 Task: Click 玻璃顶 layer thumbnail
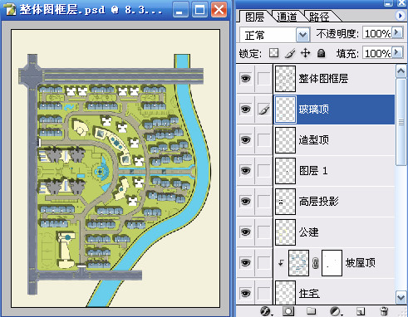click(x=285, y=110)
